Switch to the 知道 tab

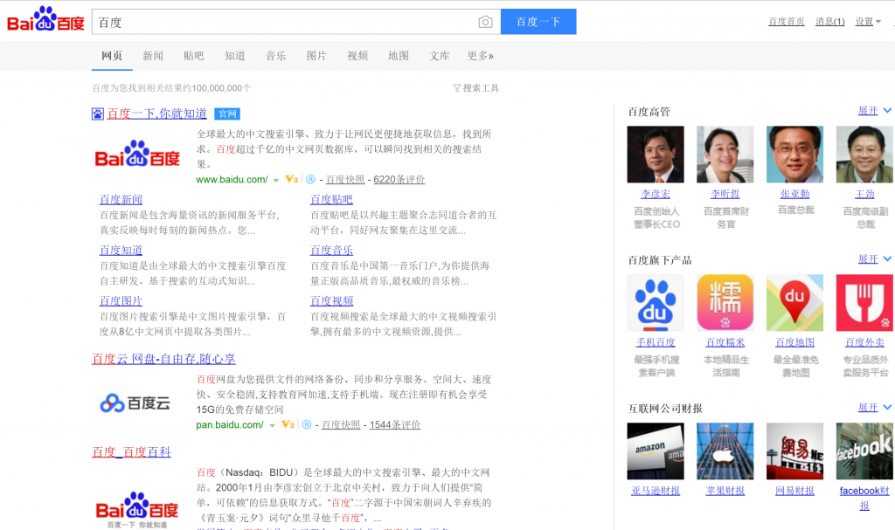pyautogui.click(x=234, y=56)
